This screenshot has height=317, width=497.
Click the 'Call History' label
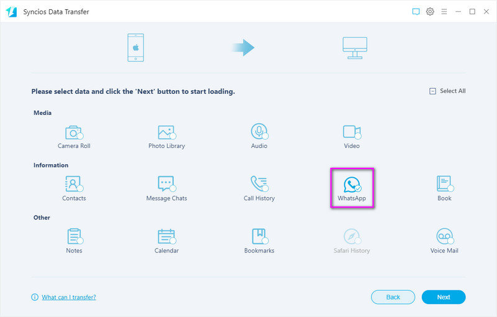click(x=259, y=198)
